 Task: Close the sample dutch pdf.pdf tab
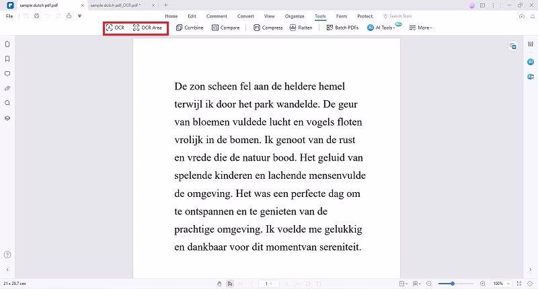(82, 5)
